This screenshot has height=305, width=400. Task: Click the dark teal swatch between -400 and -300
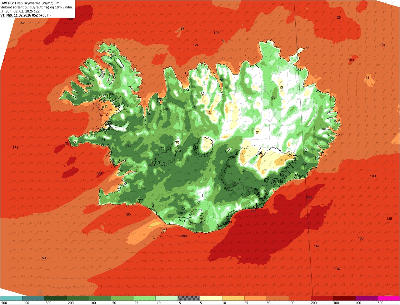click(x=33, y=298)
